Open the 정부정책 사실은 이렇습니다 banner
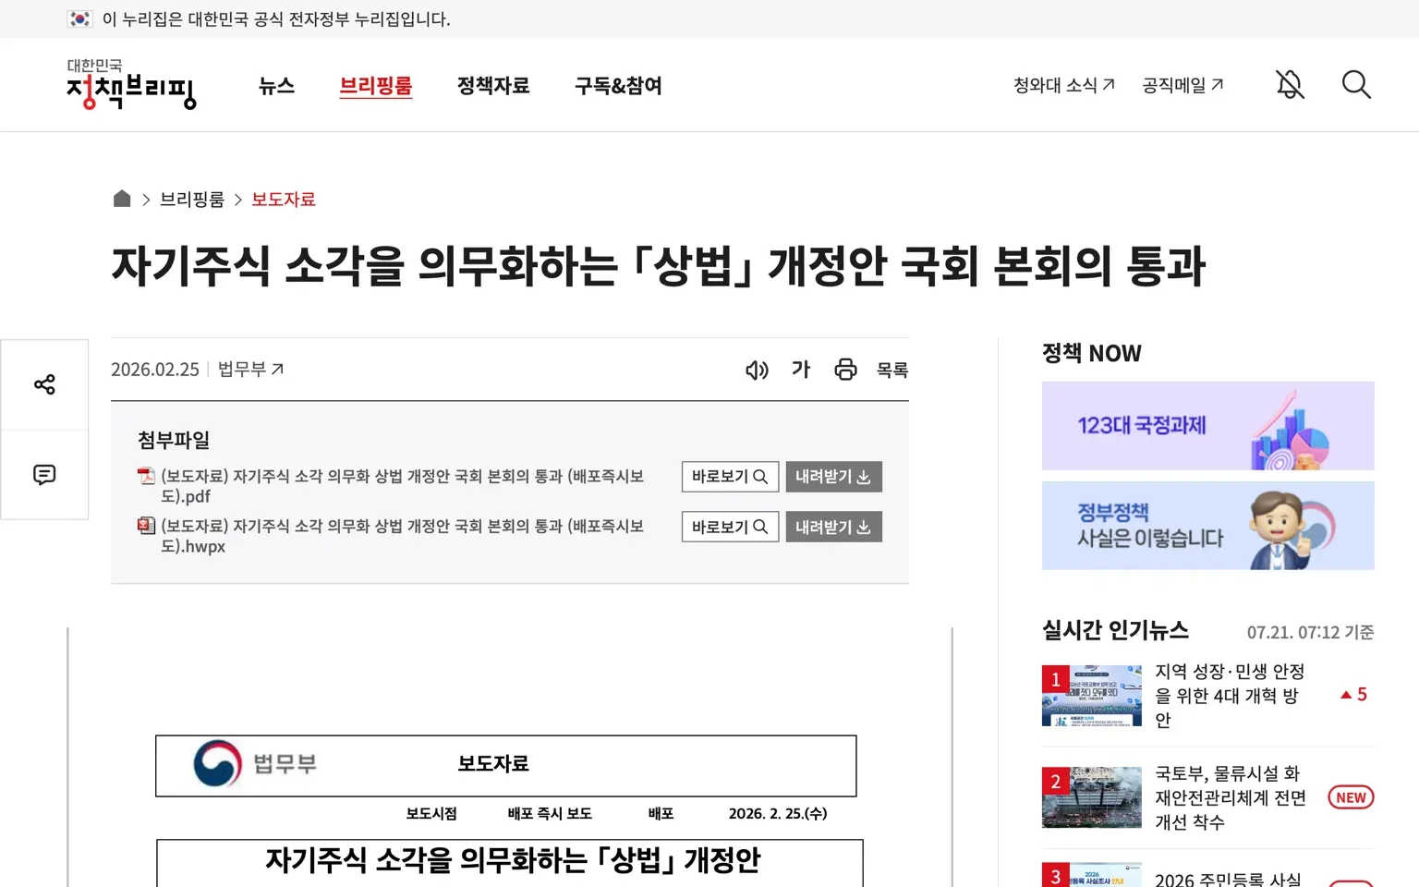This screenshot has height=887, width=1419. pos(1207,526)
